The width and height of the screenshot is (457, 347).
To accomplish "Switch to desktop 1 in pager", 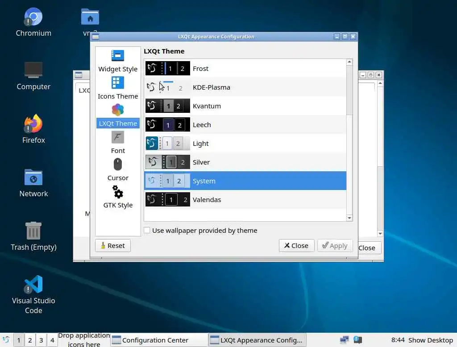I will [19, 340].
